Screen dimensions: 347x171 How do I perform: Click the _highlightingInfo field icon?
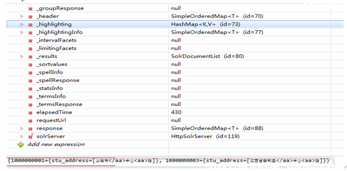[x=31, y=33]
